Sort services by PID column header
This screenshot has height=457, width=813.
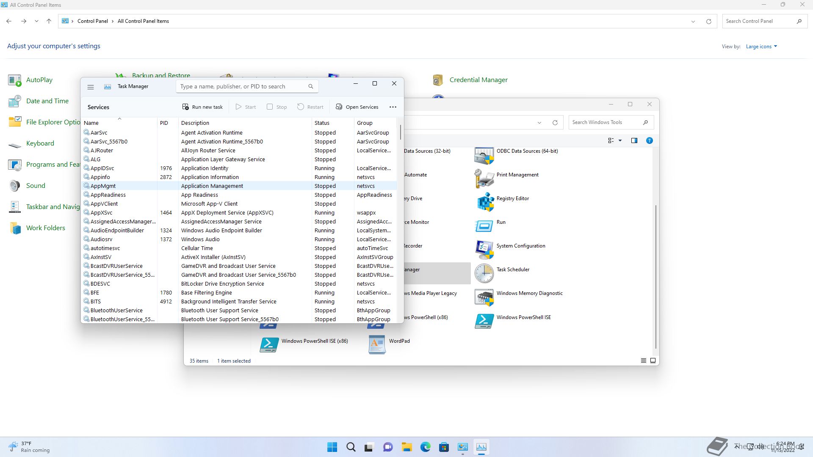tap(168, 123)
